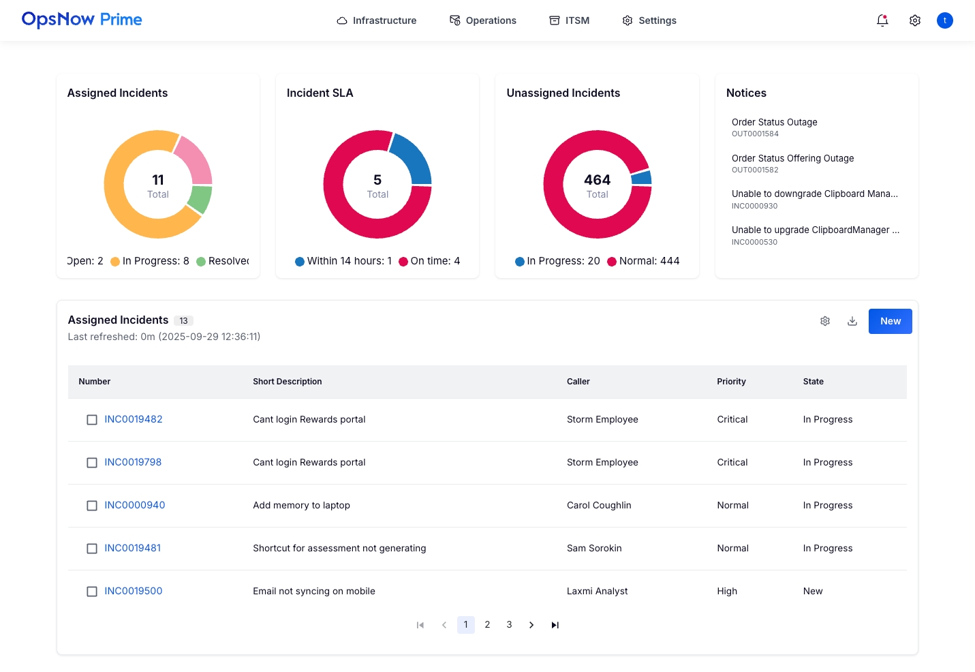This screenshot has width=975, height=672.
Task: Open the Operations dropdown menu
Action: (x=482, y=20)
